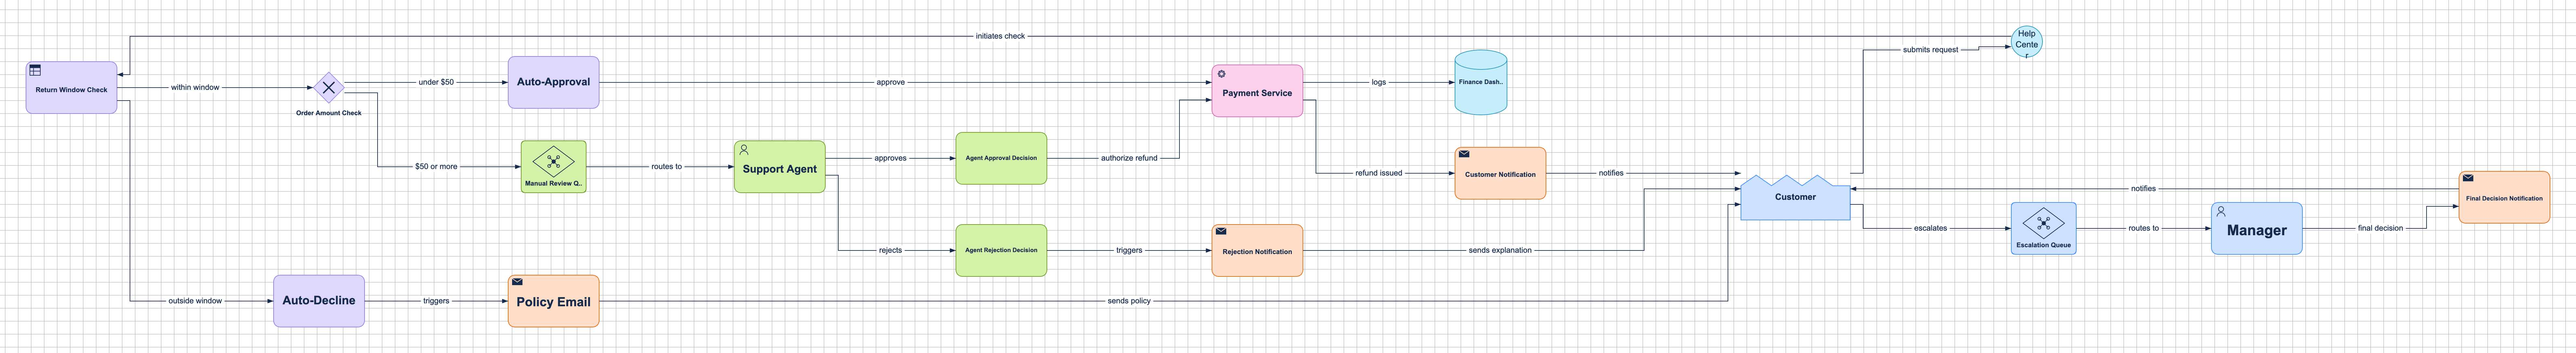Viewport: 2576px width, 353px height.
Task: Click the Manager node title
Action: (x=2257, y=230)
